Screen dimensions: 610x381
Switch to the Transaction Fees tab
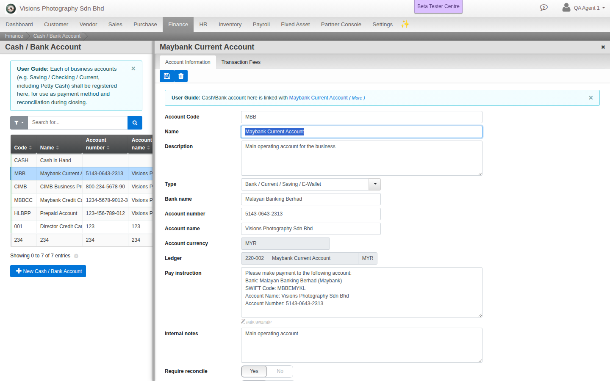point(241,62)
